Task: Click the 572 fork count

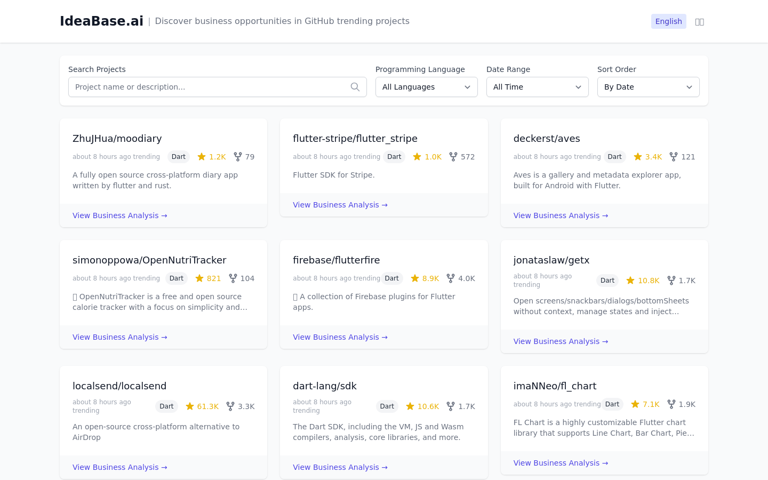Action: tap(468, 157)
